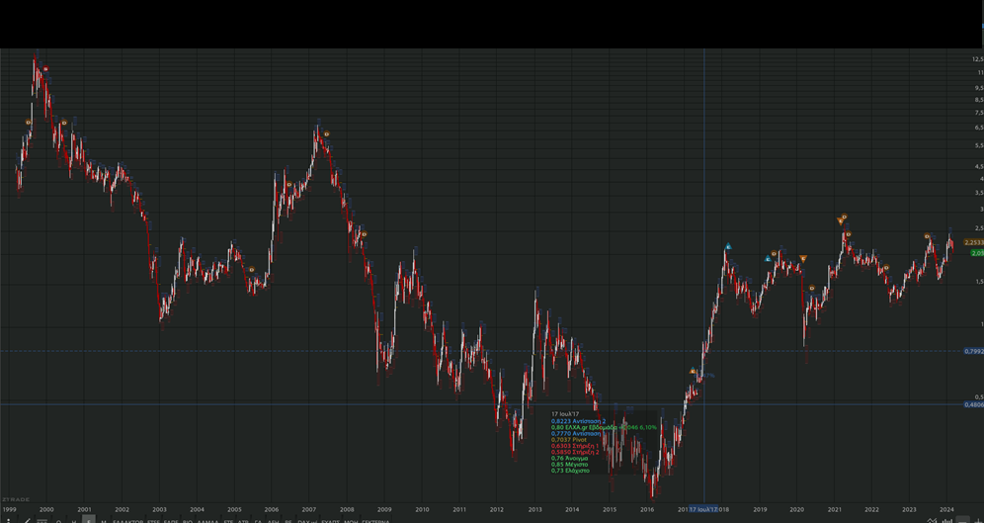Open the line indicators icon at bottom right
This screenshot has width=984, height=523.
[x=932, y=520]
